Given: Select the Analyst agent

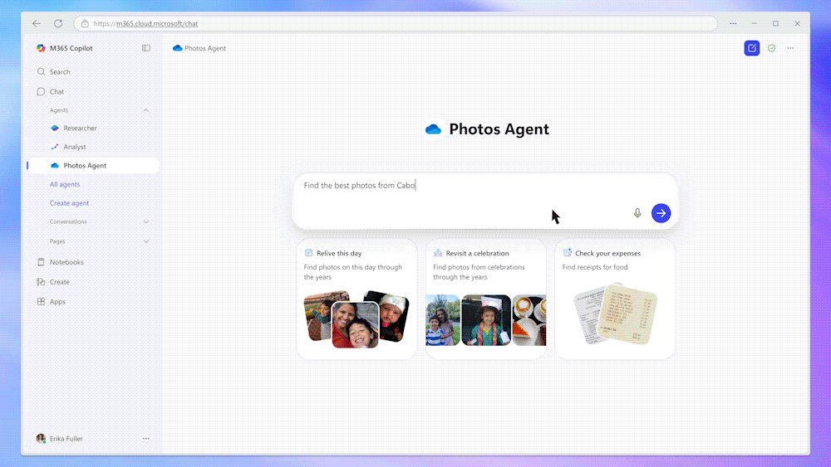Looking at the screenshot, I should point(75,147).
